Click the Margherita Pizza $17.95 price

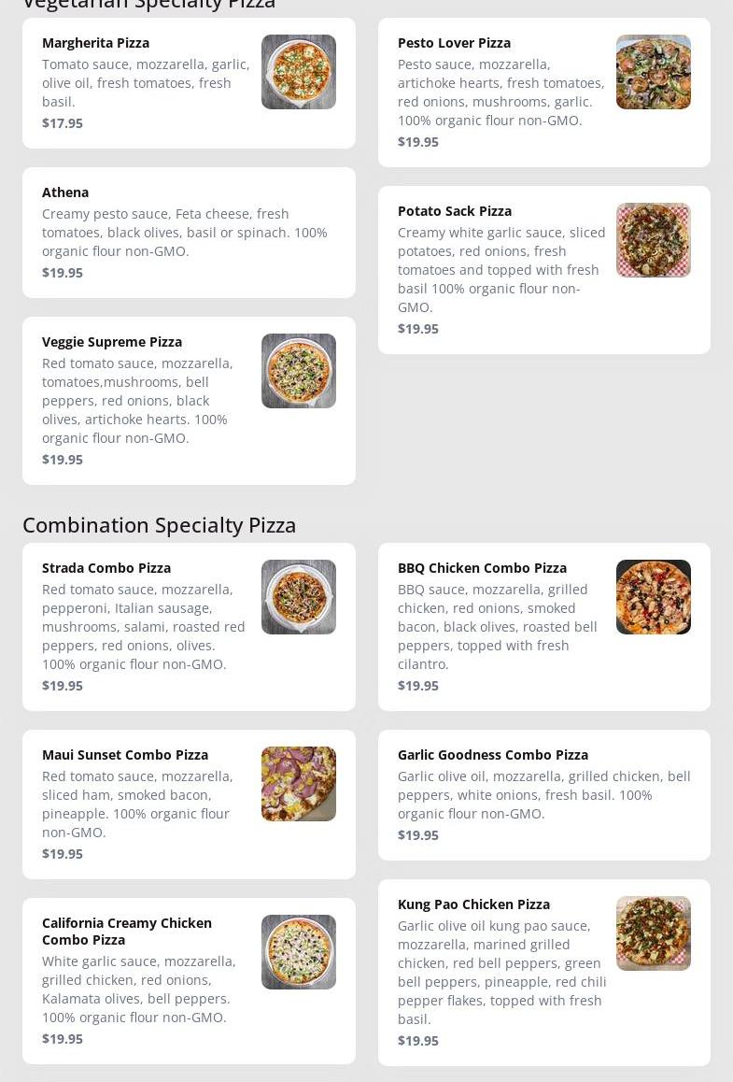point(63,123)
